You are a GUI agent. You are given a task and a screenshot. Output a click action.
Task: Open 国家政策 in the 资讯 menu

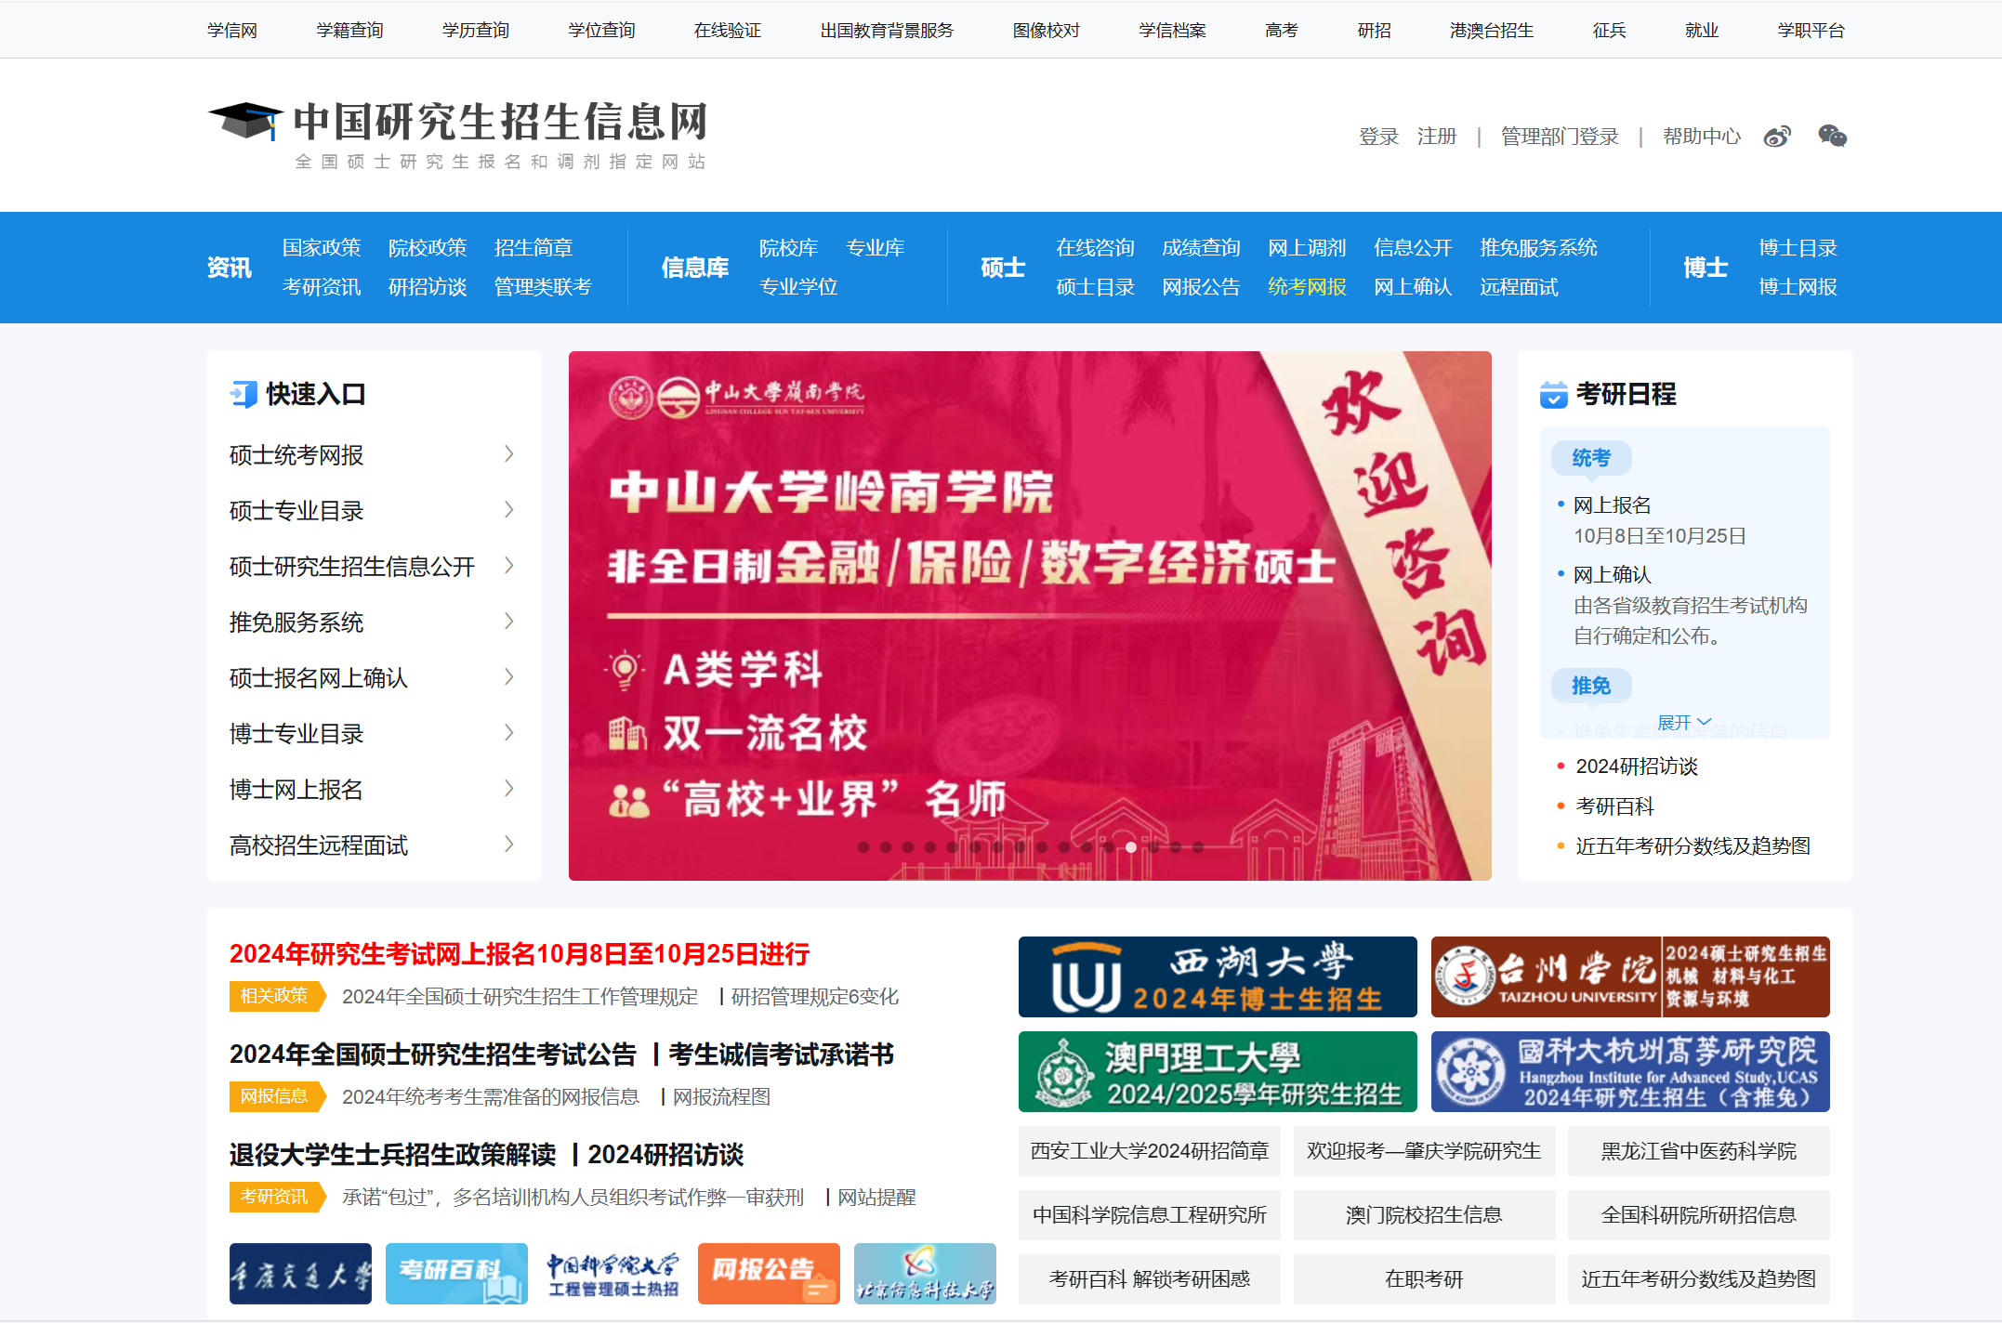pos(322,248)
